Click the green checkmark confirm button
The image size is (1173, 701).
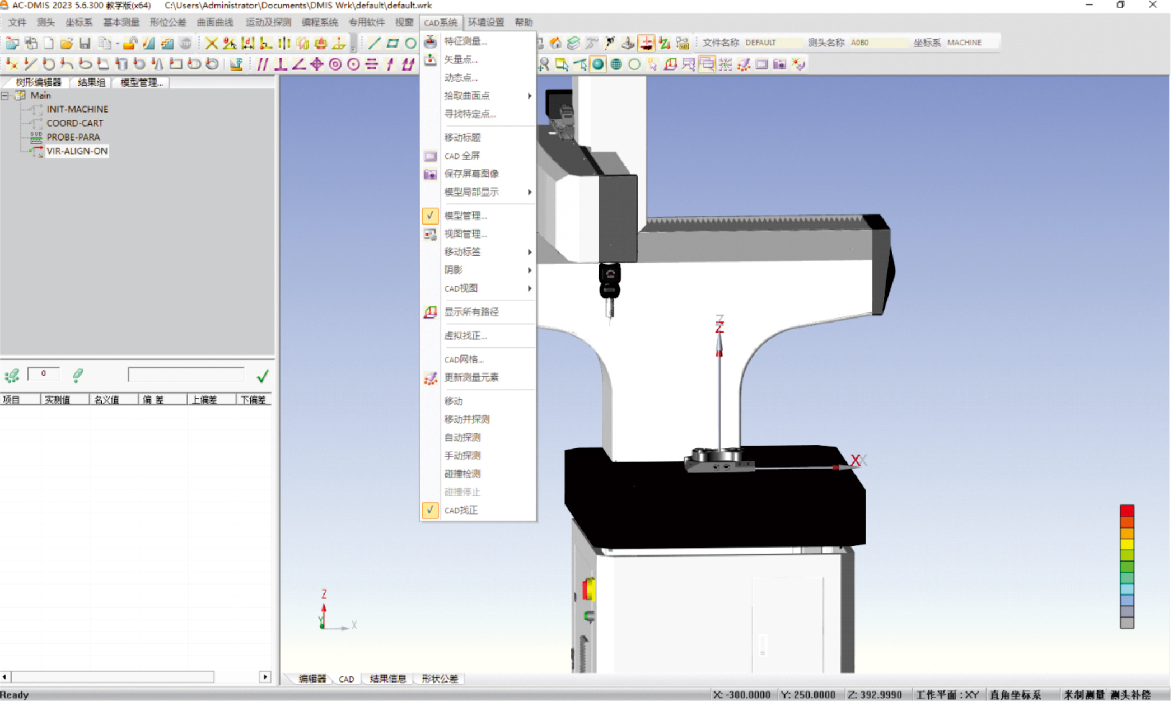coord(262,376)
